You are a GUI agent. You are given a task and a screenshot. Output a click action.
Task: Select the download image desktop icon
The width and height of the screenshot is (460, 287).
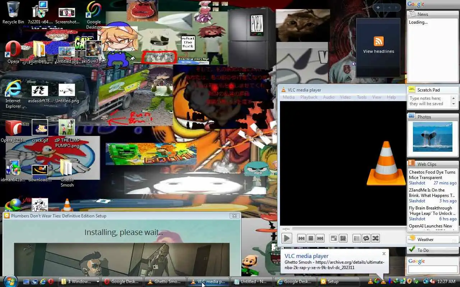(40, 173)
